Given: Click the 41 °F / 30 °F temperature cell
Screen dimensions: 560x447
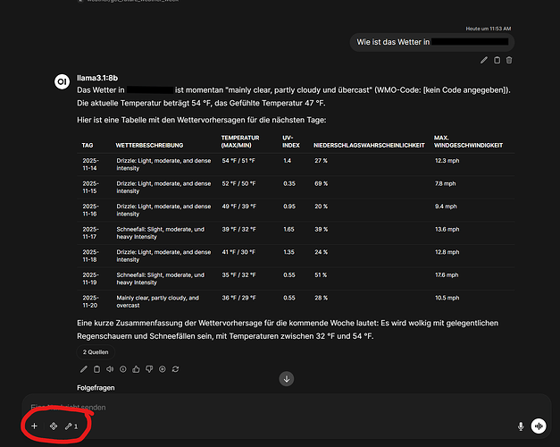Looking at the screenshot, I should click(238, 252).
